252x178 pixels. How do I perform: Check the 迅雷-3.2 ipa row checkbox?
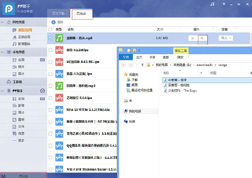50,74
